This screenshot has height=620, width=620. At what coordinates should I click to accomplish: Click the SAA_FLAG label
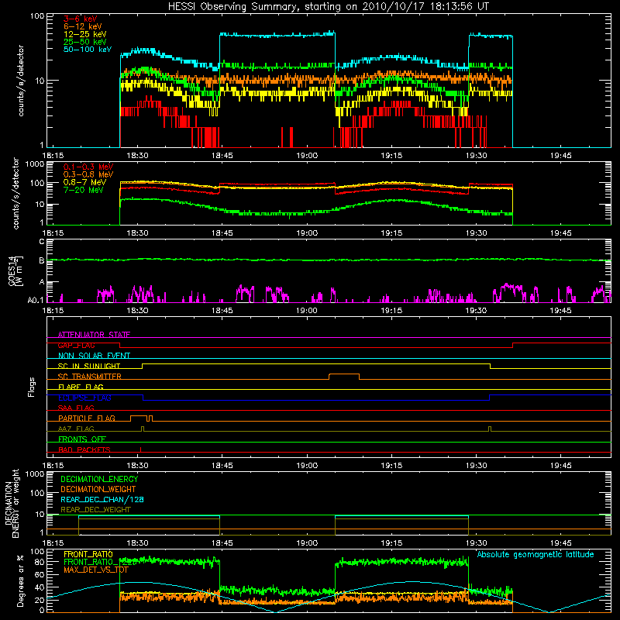tap(76, 408)
